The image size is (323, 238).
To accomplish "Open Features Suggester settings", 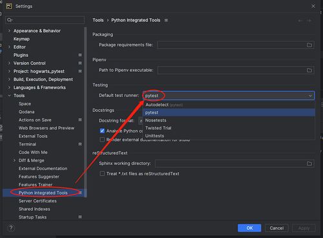I will pos(39,177).
